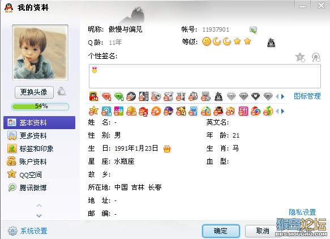Click the red diamond membership icon
The image size is (330, 239).
(106, 97)
